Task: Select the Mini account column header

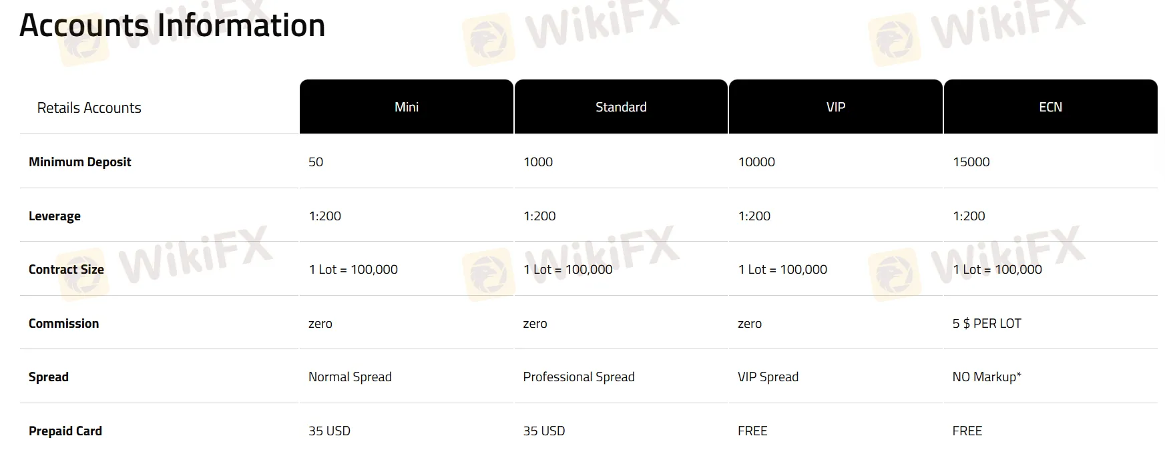Action: tap(407, 107)
